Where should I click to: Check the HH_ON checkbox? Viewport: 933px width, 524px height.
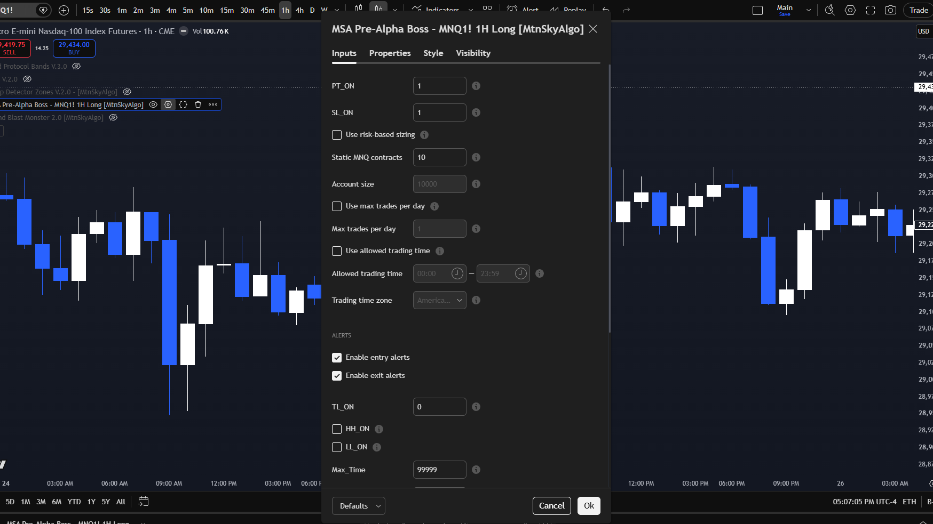click(x=337, y=429)
